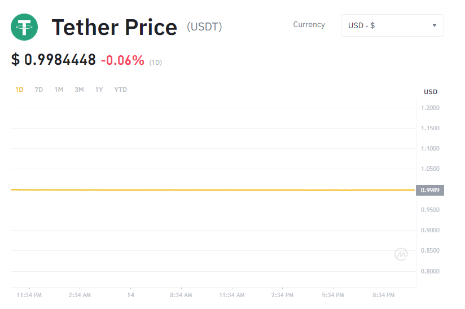Open the USD - $ currency selector
The image size is (465, 309).
coord(392,25)
